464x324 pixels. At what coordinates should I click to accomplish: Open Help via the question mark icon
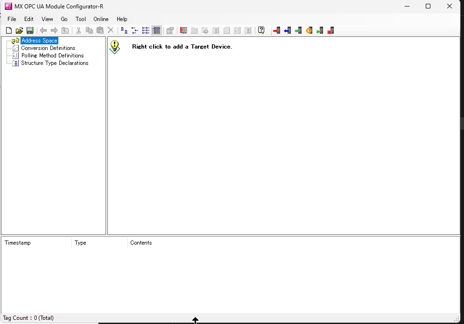[261, 30]
